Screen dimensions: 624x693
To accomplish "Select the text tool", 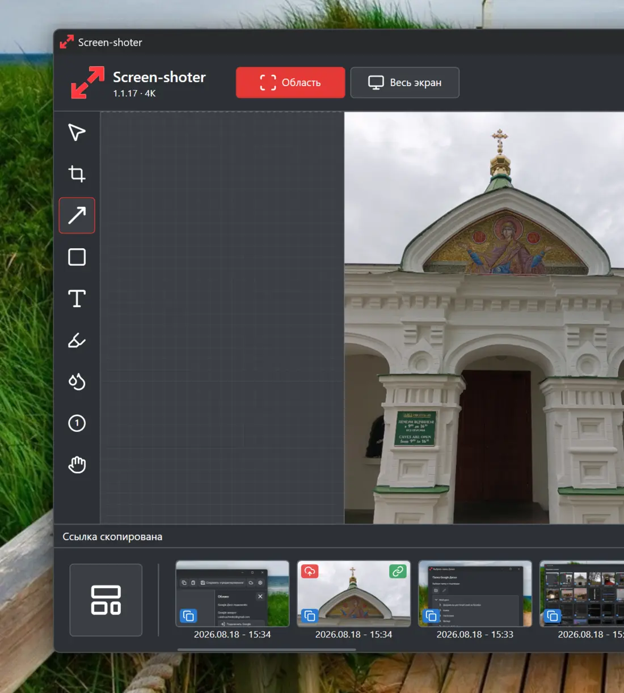I will click(x=77, y=299).
